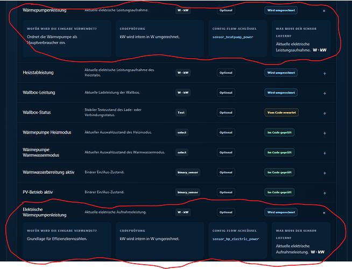Screen dimensions: 352x269
Task: Expand the Wärmepumpe Warmwassermodus row plus icon
Action: pos(325,153)
